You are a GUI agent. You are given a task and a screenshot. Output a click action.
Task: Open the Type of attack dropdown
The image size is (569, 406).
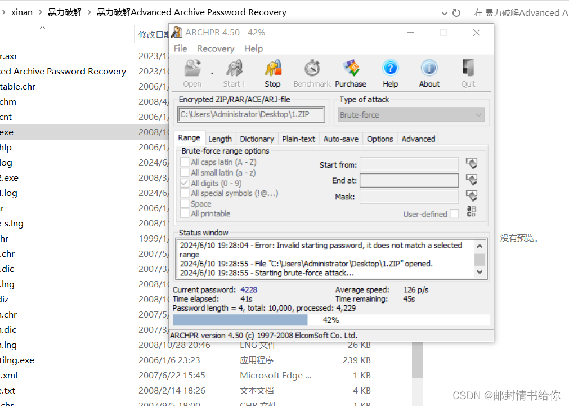(x=411, y=115)
